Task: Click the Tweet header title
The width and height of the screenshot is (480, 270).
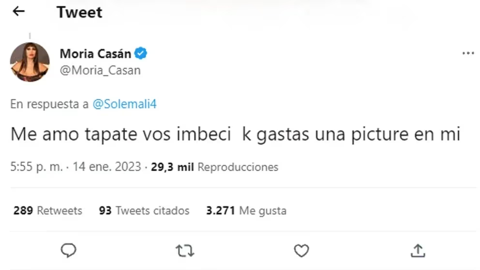Action: coord(80,12)
